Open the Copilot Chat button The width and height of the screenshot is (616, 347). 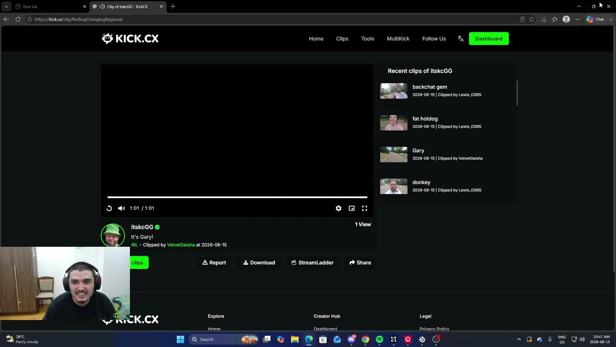click(x=595, y=19)
